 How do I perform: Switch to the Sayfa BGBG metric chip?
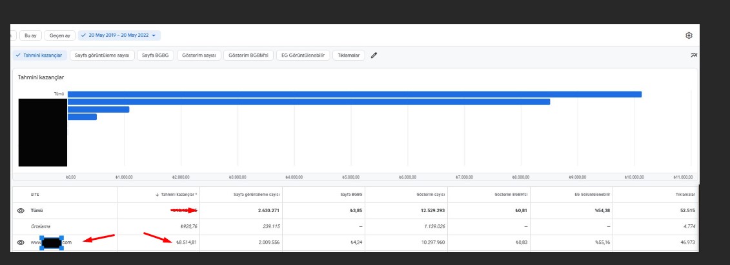point(156,55)
